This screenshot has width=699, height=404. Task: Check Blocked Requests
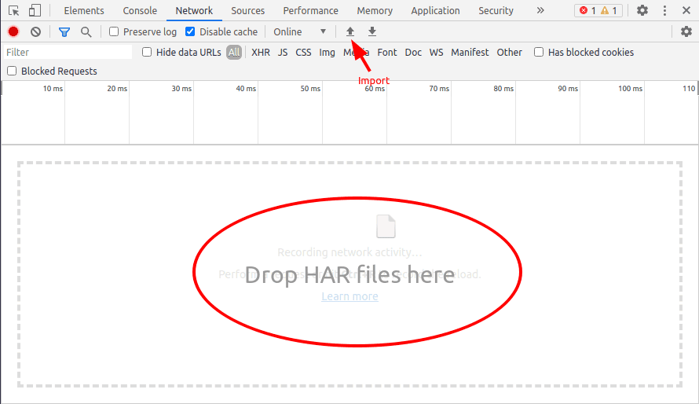[x=12, y=71]
